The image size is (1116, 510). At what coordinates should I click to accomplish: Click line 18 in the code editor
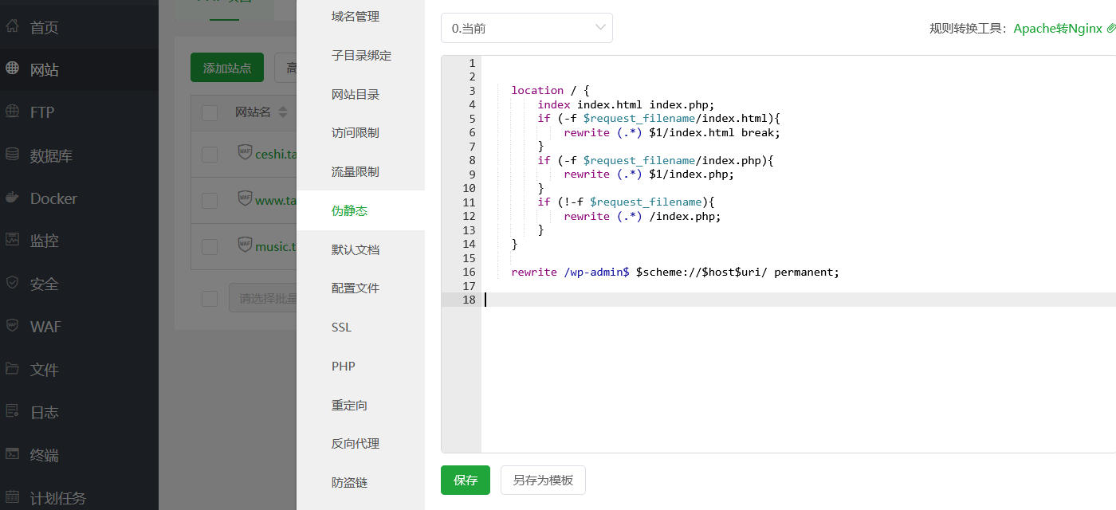coord(717,300)
